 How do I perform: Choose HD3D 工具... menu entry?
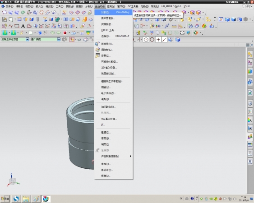coord(113,30)
